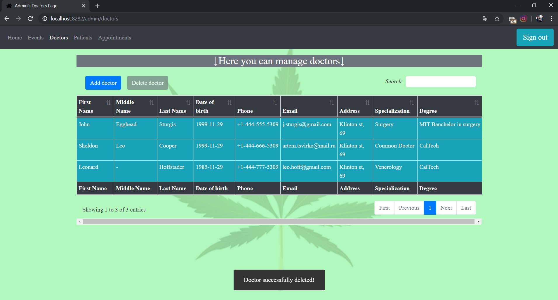Bookmark this page with star icon
The image size is (558, 300).
pos(497,19)
